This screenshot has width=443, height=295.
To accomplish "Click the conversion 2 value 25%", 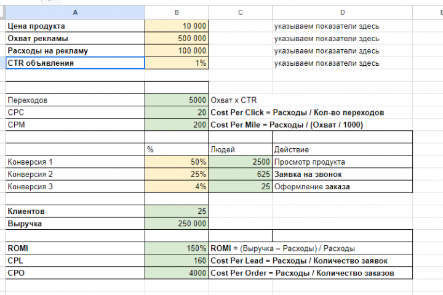I will point(177,174).
